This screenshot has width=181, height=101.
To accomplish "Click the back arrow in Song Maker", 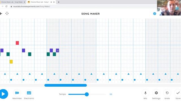I will (x=1, y=14).
